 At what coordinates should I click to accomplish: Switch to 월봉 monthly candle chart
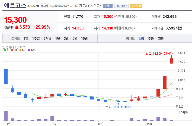point(161,39)
